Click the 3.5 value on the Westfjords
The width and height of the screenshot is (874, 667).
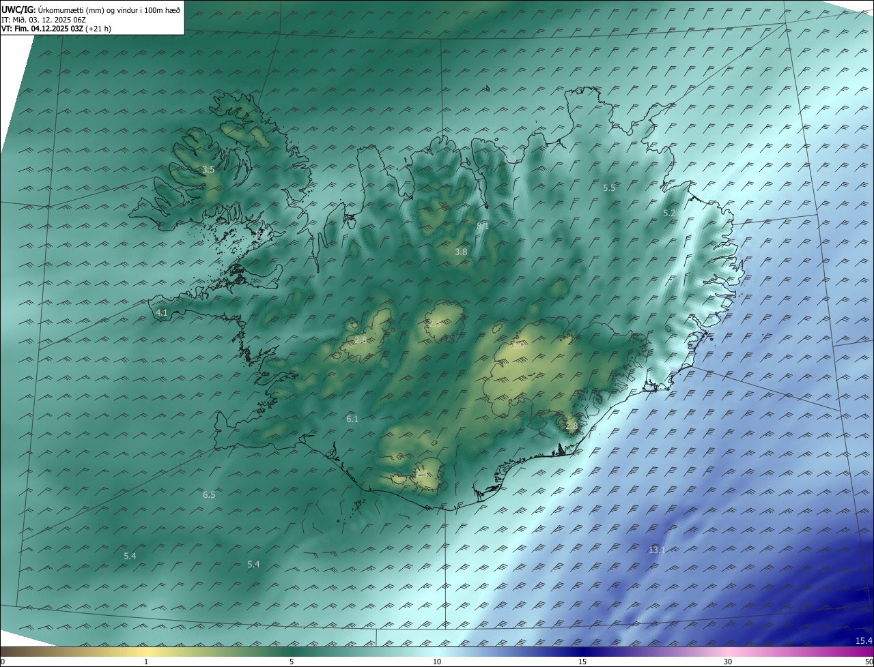pos(209,169)
